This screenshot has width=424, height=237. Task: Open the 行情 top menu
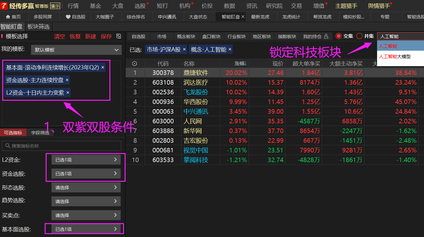pyautogui.click(x=73, y=6)
